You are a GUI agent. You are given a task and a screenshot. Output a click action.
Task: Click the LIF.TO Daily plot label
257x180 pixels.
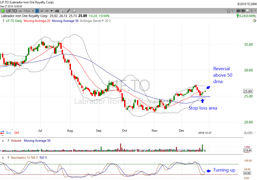pos(14,21)
